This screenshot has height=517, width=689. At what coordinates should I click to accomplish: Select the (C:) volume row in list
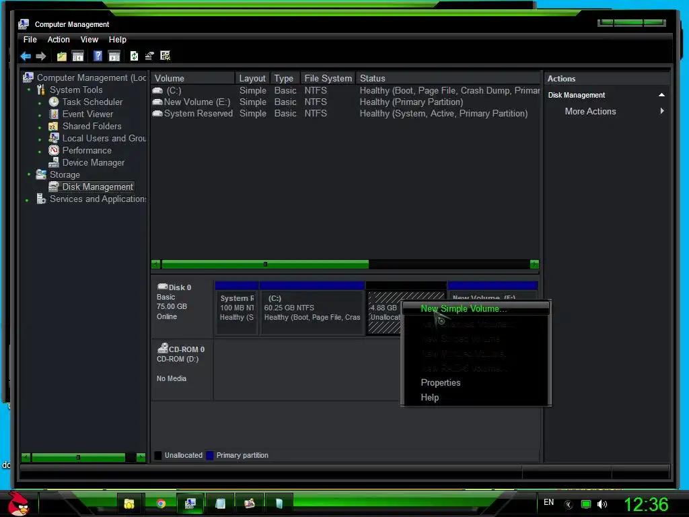coord(345,91)
